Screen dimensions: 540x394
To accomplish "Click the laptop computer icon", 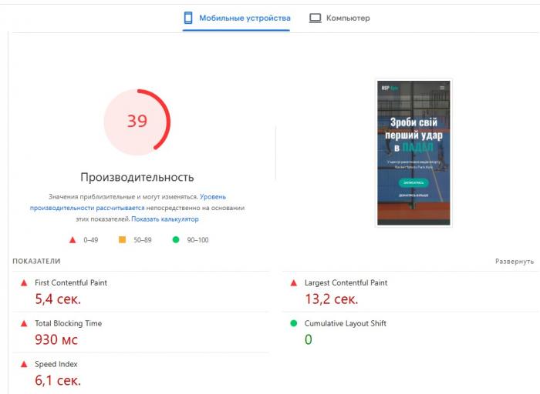I will point(315,18).
